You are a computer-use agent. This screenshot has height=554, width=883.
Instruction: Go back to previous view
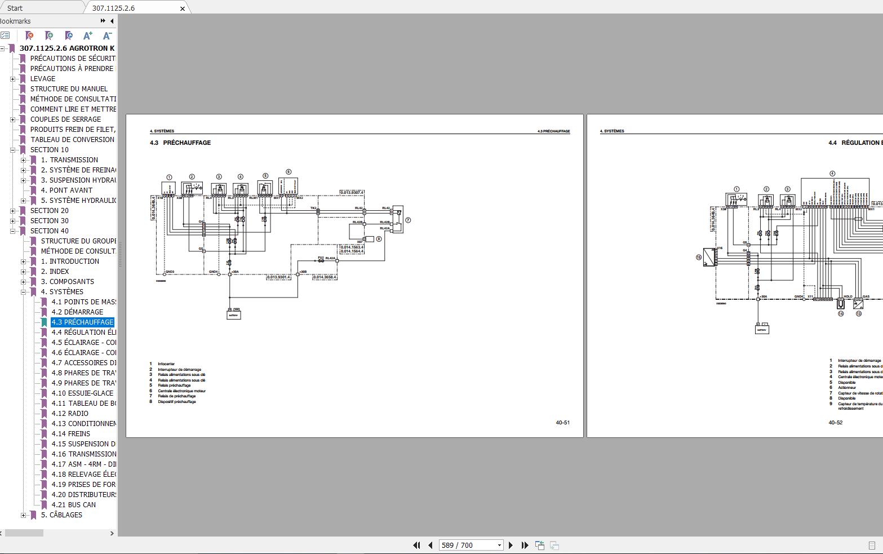click(539, 545)
